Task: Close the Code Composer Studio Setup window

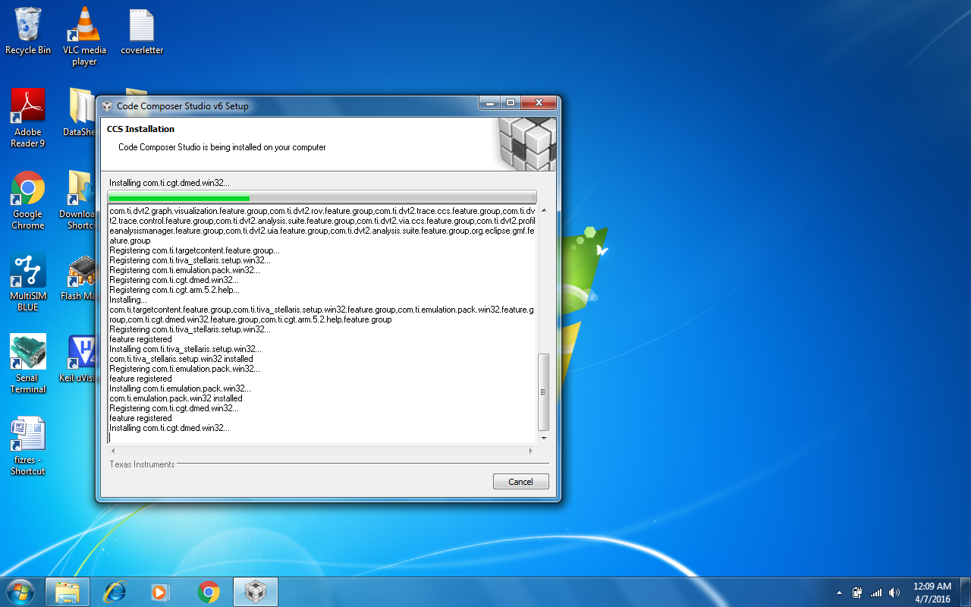Action: click(x=539, y=103)
